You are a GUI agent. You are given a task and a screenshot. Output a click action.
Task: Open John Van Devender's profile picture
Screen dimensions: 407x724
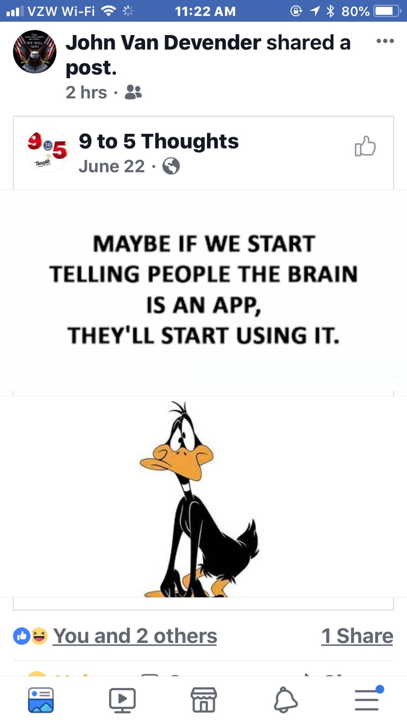coord(35,52)
